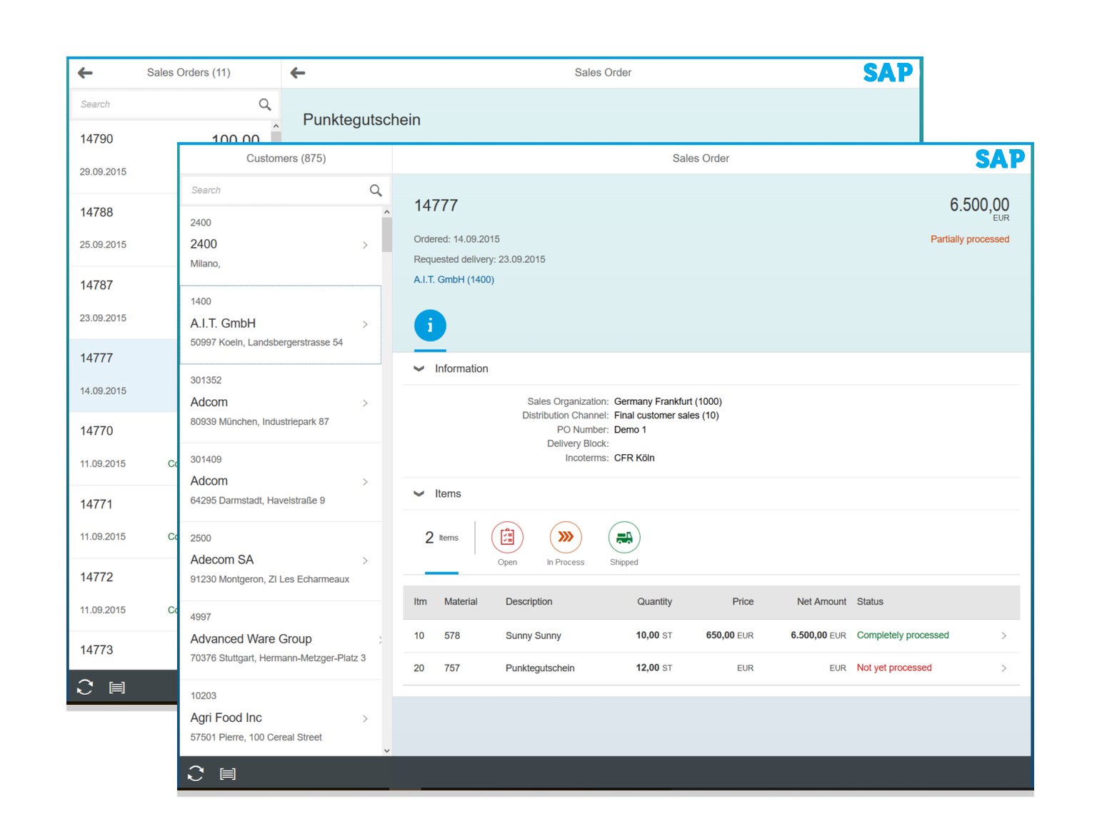The height and width of the screenshot is (824, 1097).
Task: Click Germany Frankfurt (1000) value
Action: (668, 402)
